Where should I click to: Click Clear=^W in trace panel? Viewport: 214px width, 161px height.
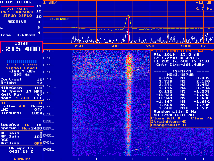[201, 118]
